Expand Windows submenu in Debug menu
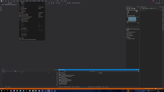This screenshot has width=164, height=92. [x=32, y=3]
